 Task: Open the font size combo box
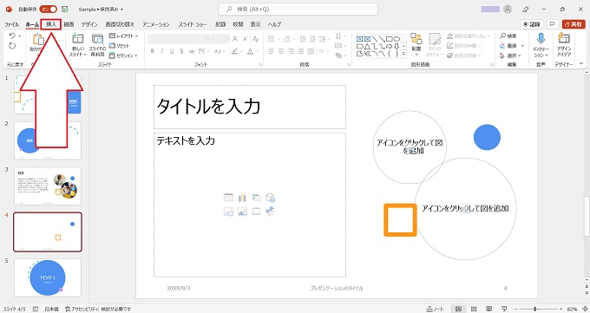point(220,39)
